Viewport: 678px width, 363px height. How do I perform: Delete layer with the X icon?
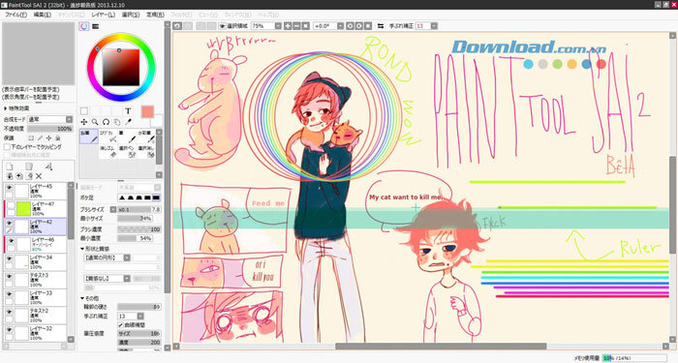tap(39, 176)
